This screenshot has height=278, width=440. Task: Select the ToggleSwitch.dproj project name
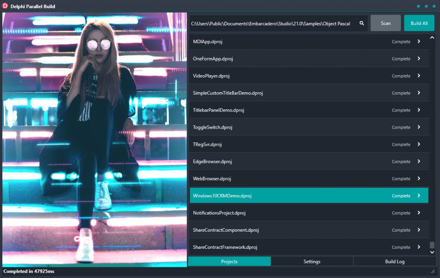tap(212, 127)
